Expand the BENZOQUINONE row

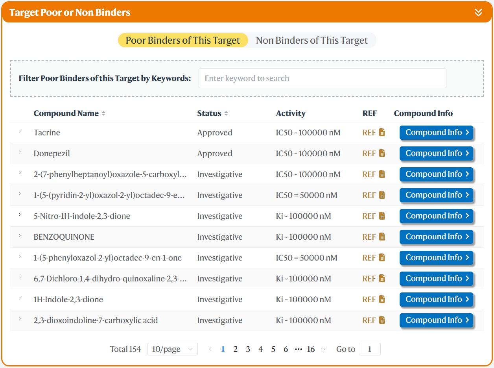[x=20, y=235]
